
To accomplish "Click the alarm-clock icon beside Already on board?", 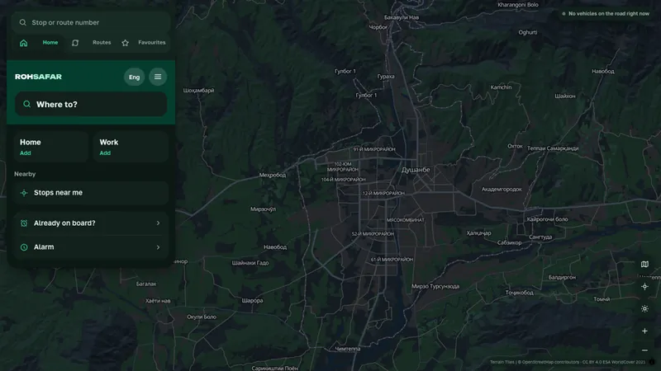I will [x=24, y=223].
